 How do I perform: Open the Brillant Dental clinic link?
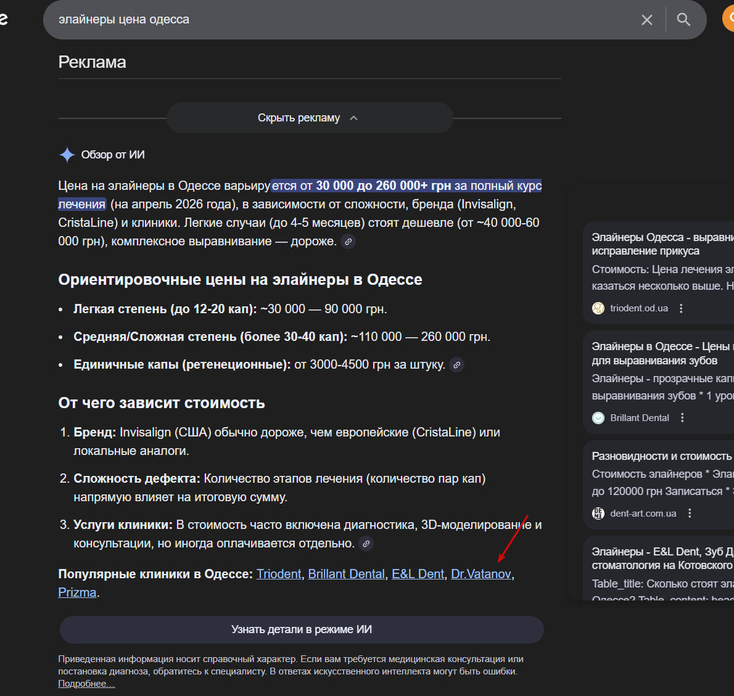point(347,574)
